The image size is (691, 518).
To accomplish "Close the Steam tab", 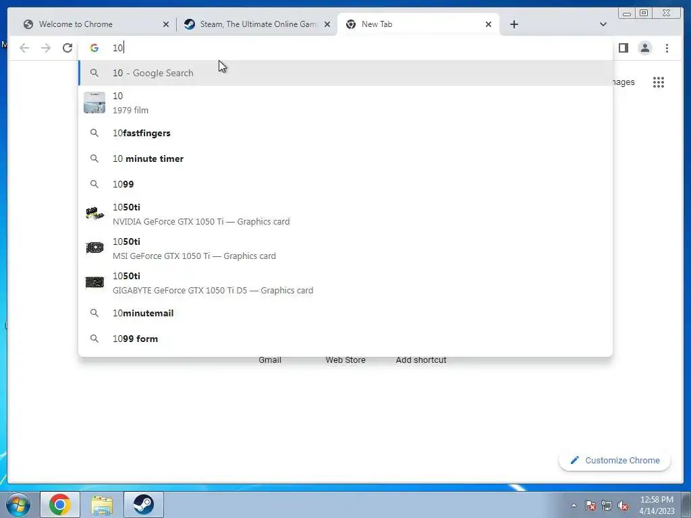I will pyautogui.click(x=327, y=24).
